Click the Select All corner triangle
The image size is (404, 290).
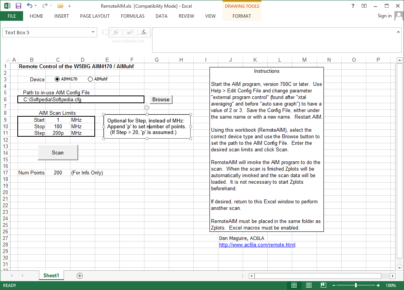click(x=7, y=60)
